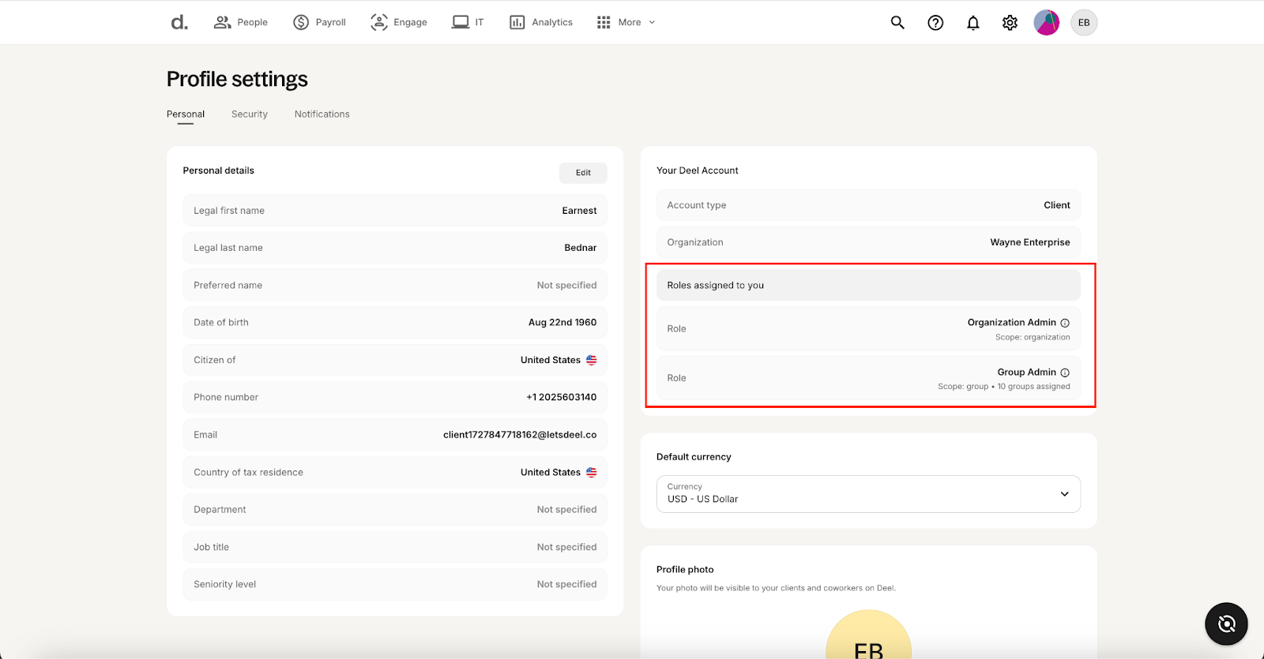Image resolution: width=1264 pixels, height=659 pixels.
Task: Click the 'Profile settings' heading
Action: click(x=237, y=80)
